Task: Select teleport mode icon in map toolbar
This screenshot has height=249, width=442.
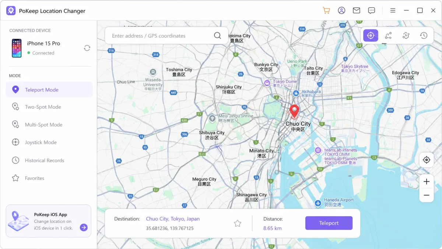Action: pos(371,35)
